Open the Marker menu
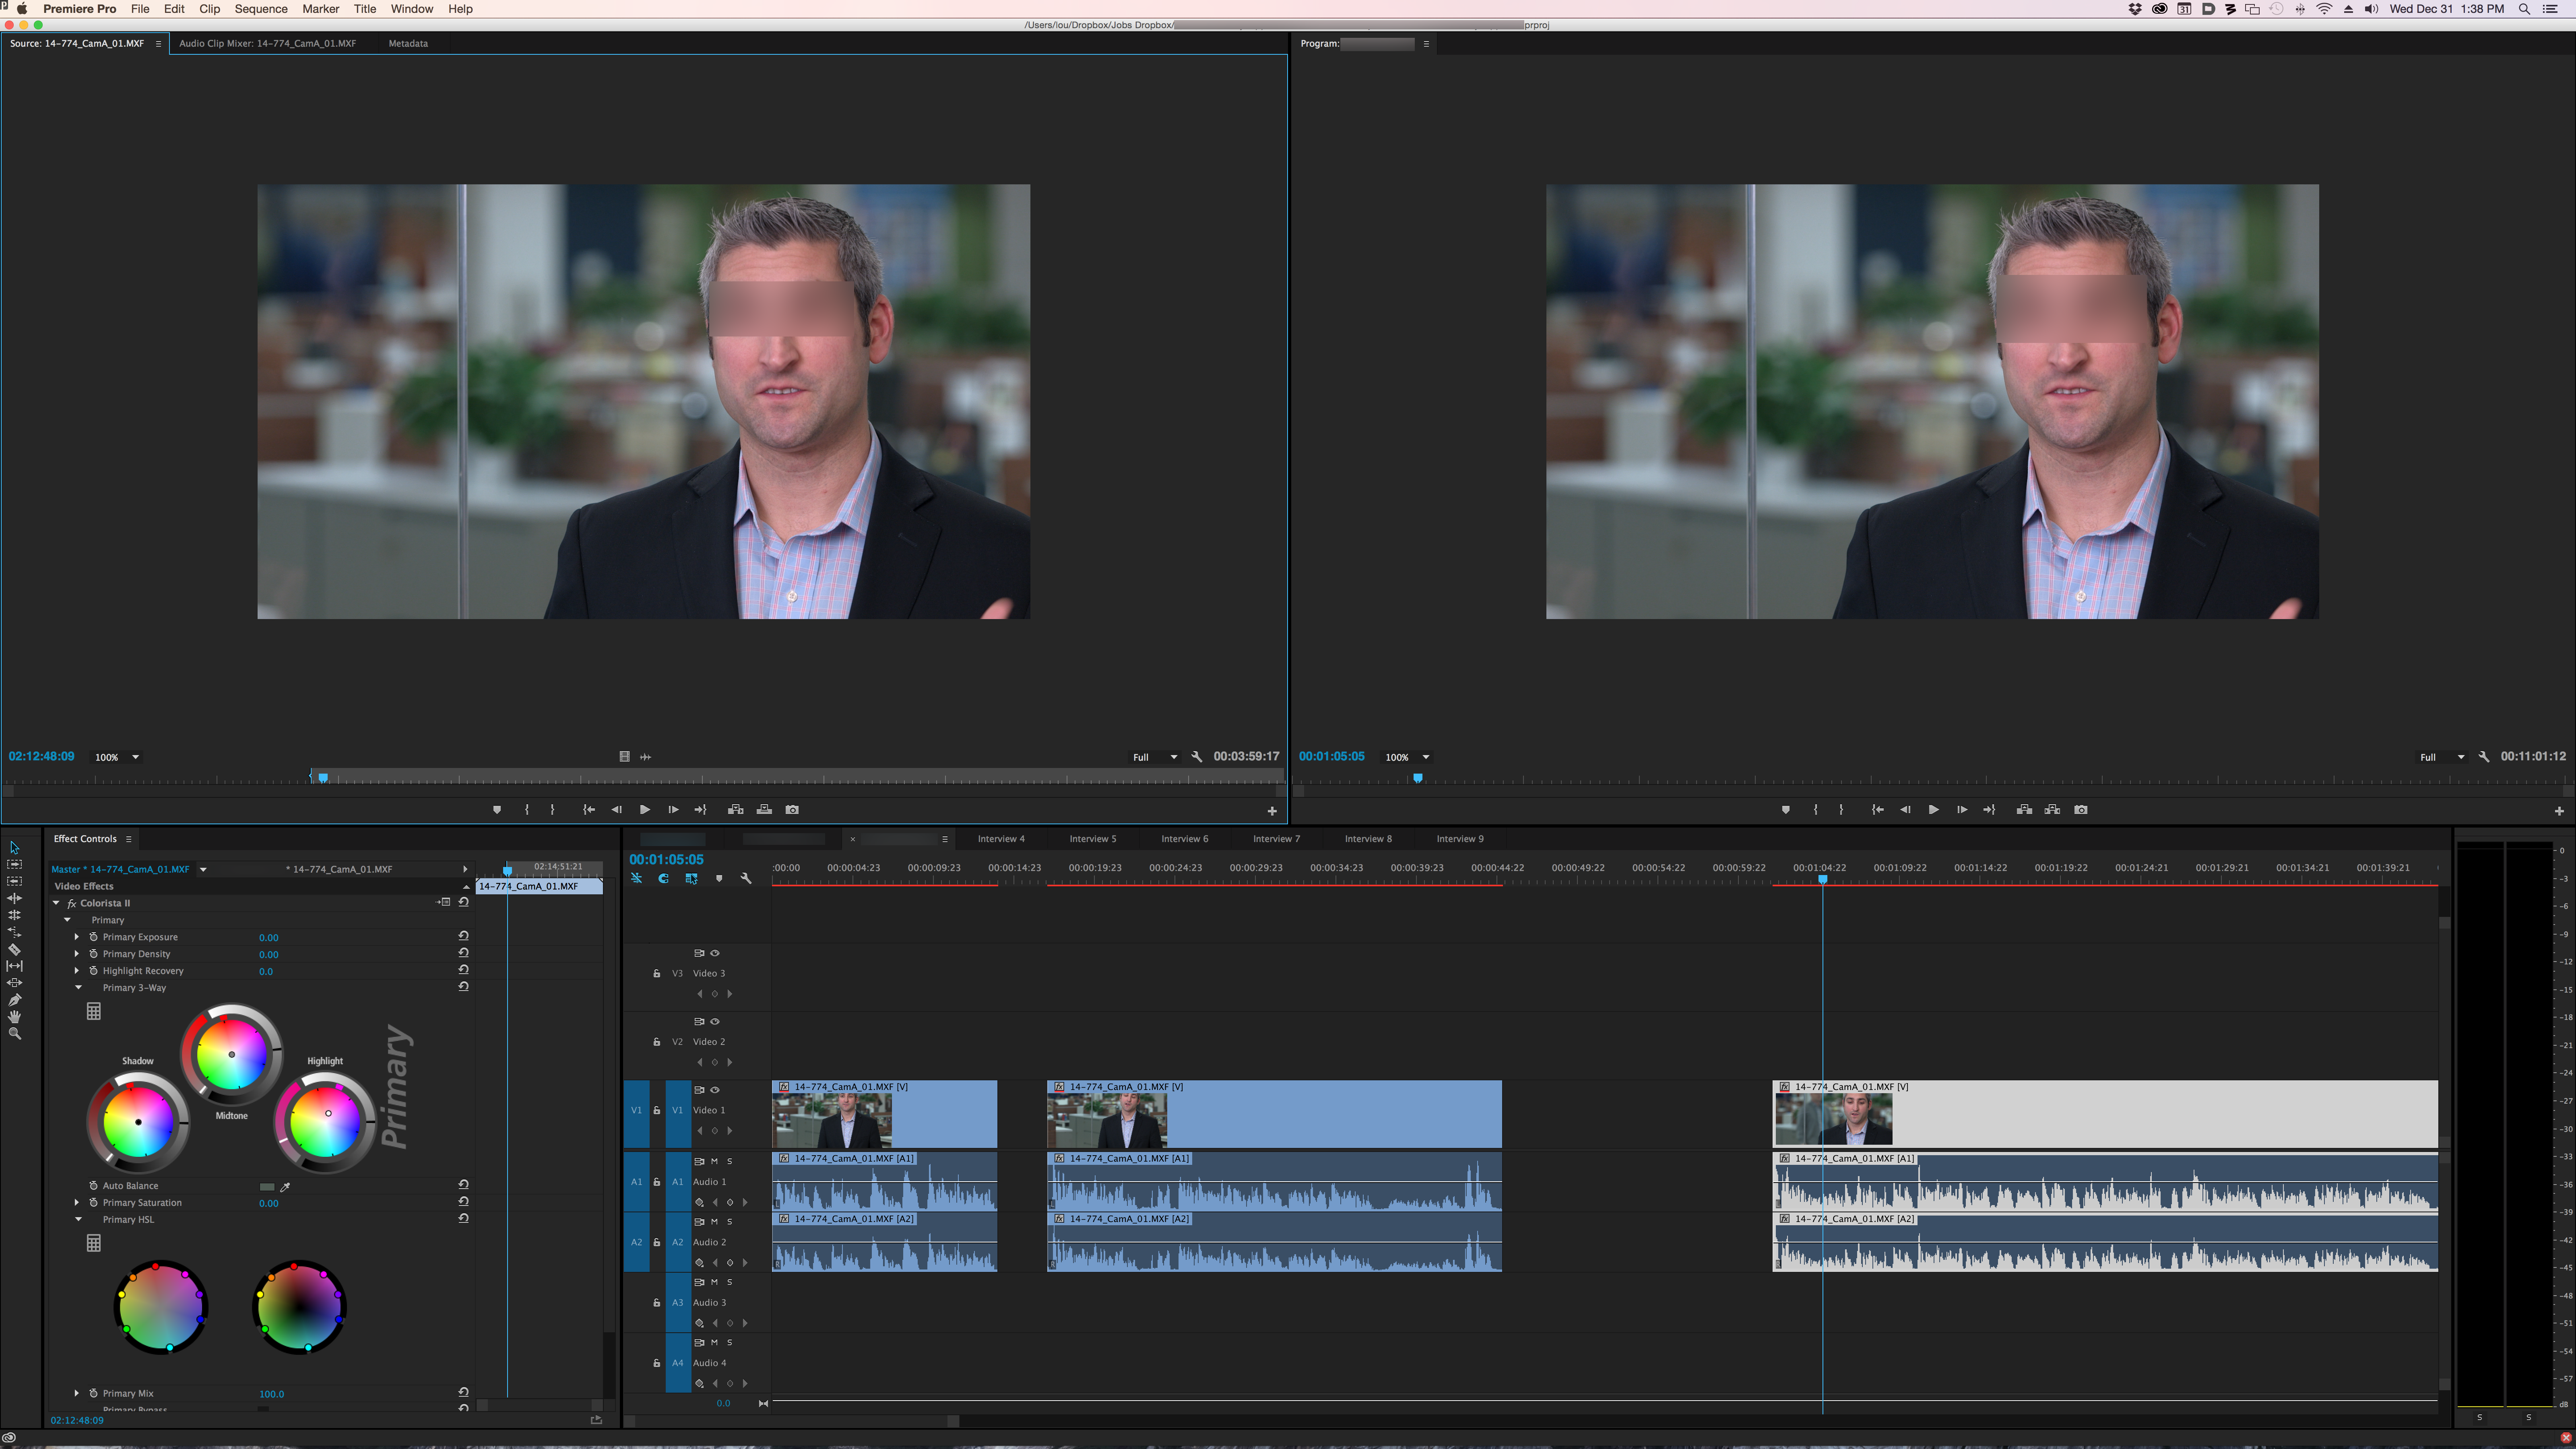Viewport: 2576px width, 1449px height. [321, 9]
